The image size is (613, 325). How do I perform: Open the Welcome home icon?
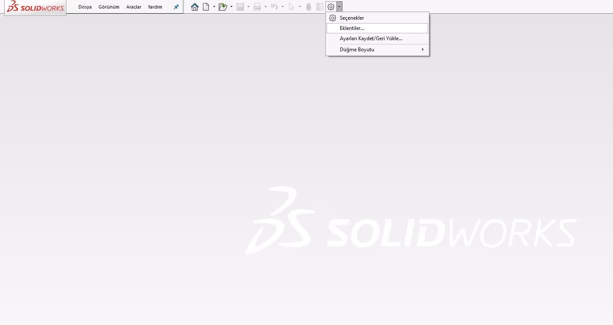[x=195, y=7]
